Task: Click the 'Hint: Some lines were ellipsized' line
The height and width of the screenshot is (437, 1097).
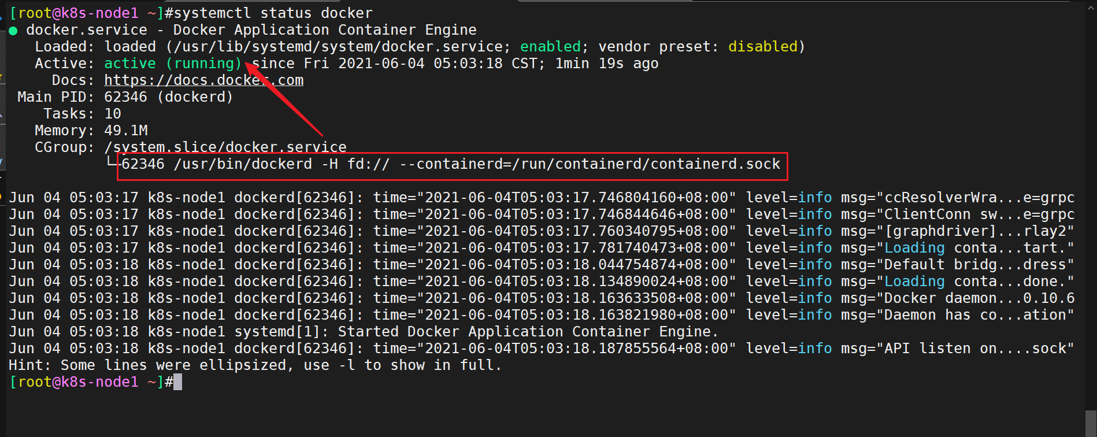Action: pyautogui.click(x=255, y=365)
